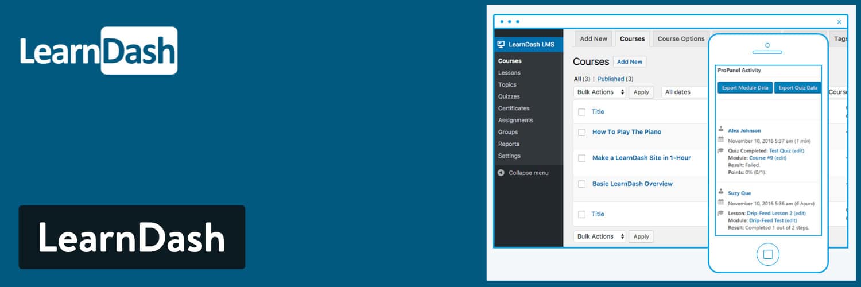Screen dimensions: 861x287
Task: Switch to the Course Options tab
Action: [x=681, y=39]
